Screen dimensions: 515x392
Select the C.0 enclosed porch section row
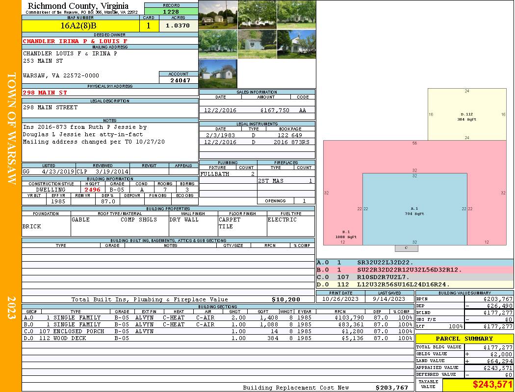coord(217,331)
